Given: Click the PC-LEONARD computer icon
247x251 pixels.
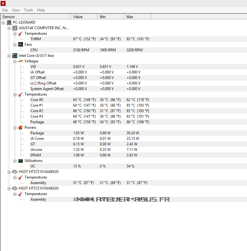Looking at the screenshot, I should coord(9,22).
